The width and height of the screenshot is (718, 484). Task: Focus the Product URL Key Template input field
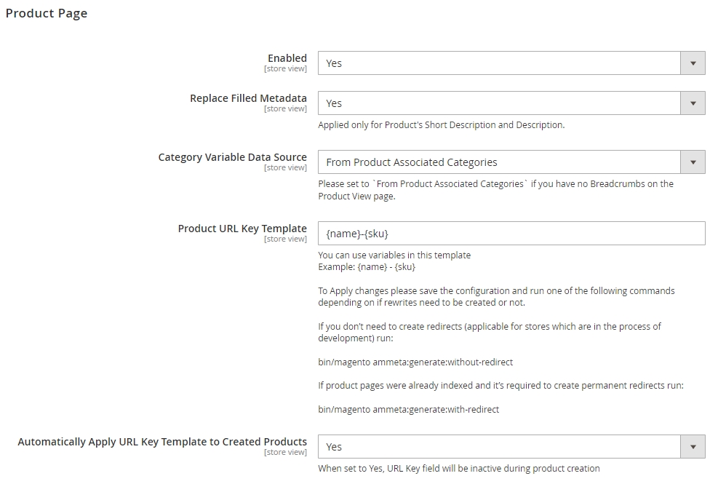[511, 234]
